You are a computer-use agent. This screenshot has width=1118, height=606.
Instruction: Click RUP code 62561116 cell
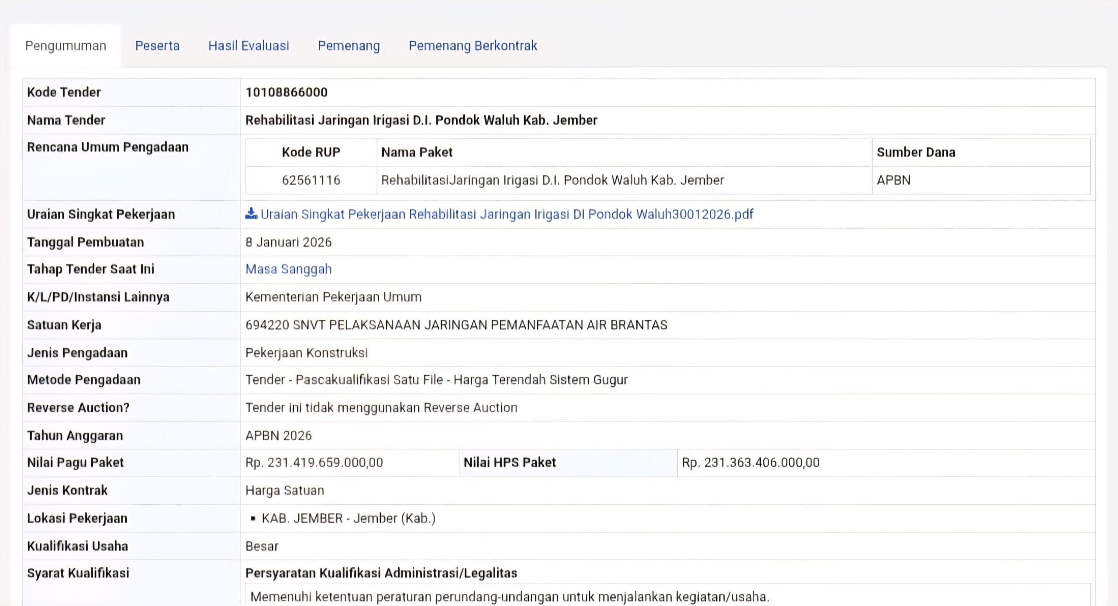point(311,180)
